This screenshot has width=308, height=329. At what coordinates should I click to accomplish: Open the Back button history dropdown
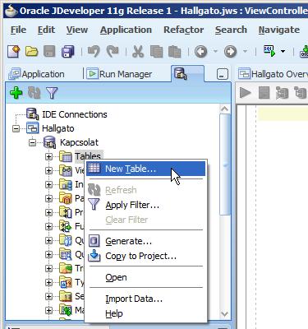[215, 52]
